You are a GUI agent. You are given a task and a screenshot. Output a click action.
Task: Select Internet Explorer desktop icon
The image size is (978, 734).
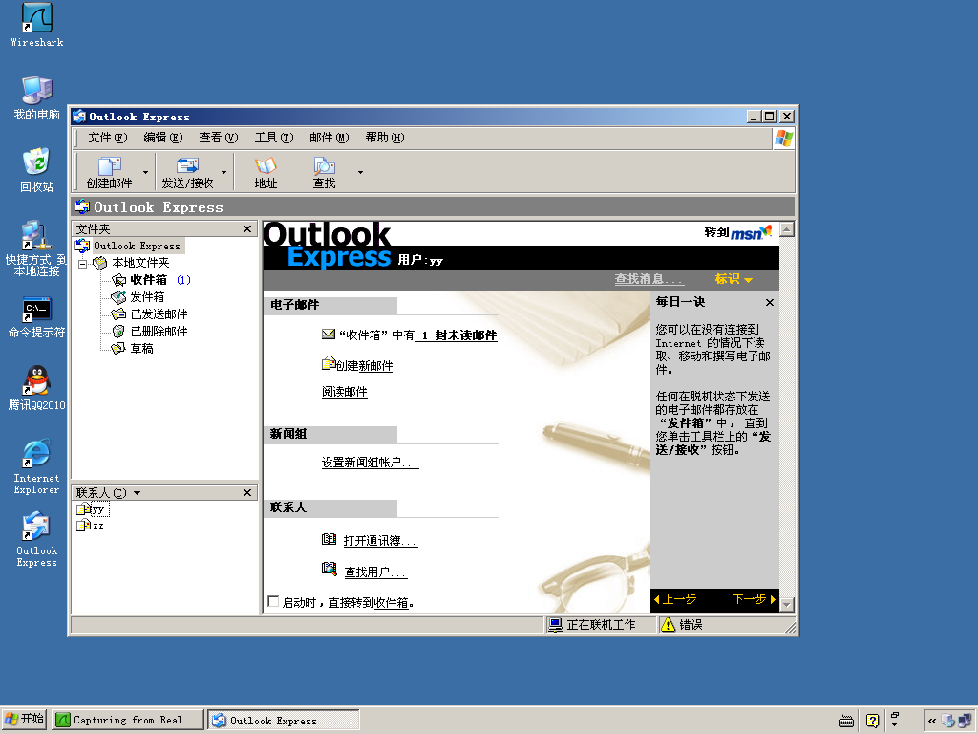click(37, 466)
